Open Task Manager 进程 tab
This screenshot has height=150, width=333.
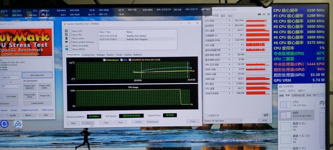(281, 95)
